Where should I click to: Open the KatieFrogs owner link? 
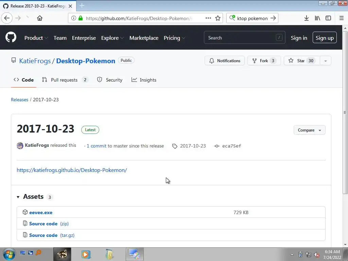coord(35,61)
